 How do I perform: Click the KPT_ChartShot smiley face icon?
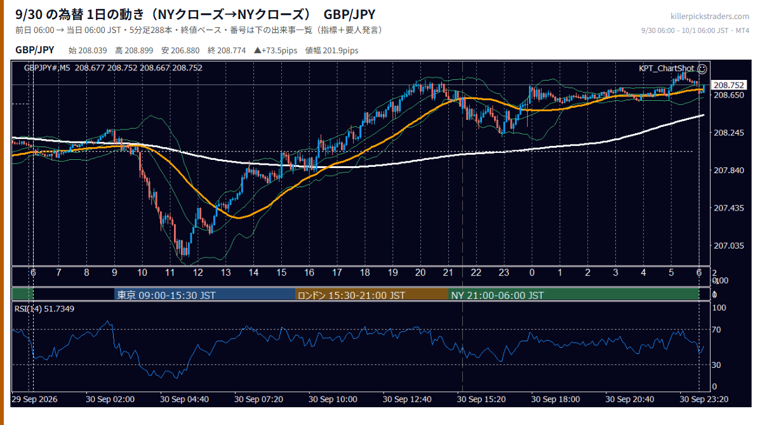point(702,69)
